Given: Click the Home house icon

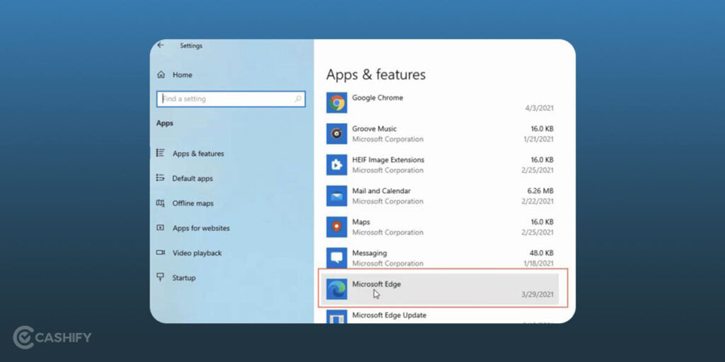Looking at the screenshot, I should coord(161,75).
